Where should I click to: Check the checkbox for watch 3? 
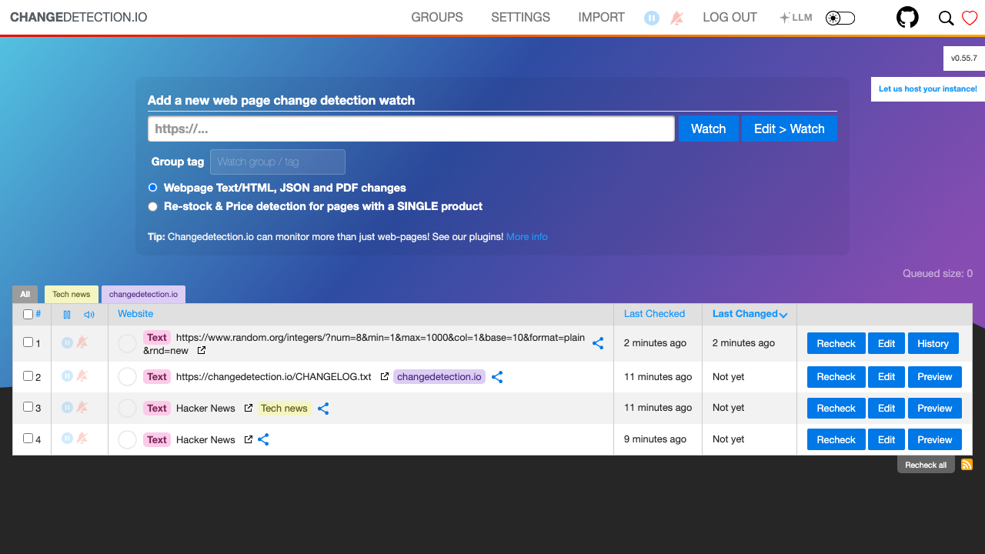click(28, 407)
